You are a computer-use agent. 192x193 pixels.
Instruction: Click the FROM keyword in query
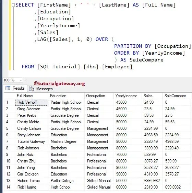click(x=28, y=67)
